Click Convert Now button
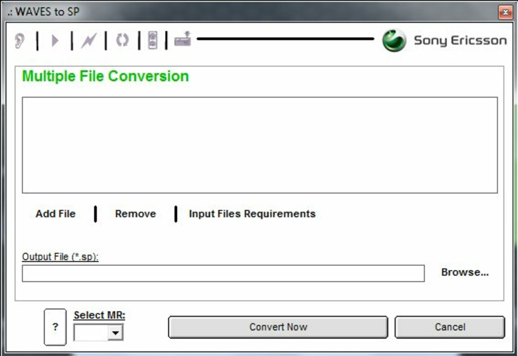518x356 pixels. 278,327
